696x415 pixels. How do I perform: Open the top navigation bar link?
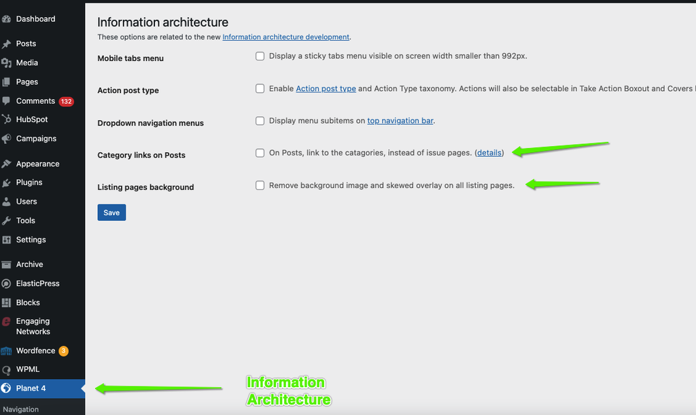click(400, 121)
